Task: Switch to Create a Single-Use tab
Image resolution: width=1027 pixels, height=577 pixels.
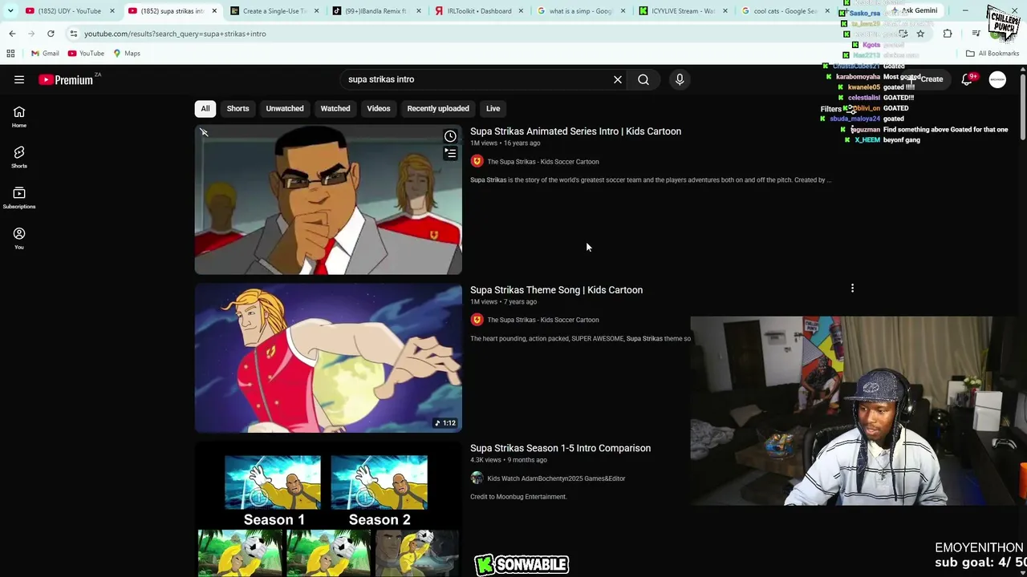Action: click(x=274, y=11)
